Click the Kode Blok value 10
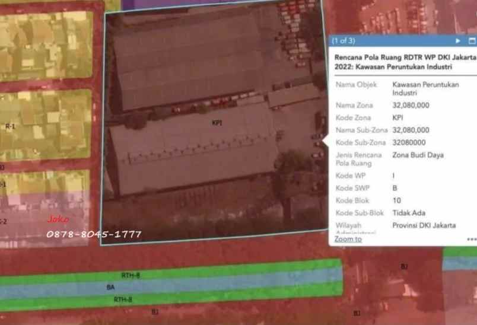 pos(396,200)
